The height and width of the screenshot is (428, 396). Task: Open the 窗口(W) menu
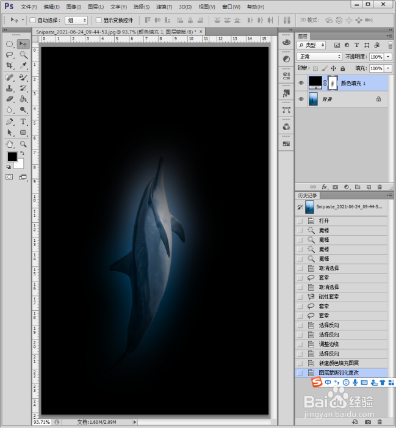click(x=231, y=7)
